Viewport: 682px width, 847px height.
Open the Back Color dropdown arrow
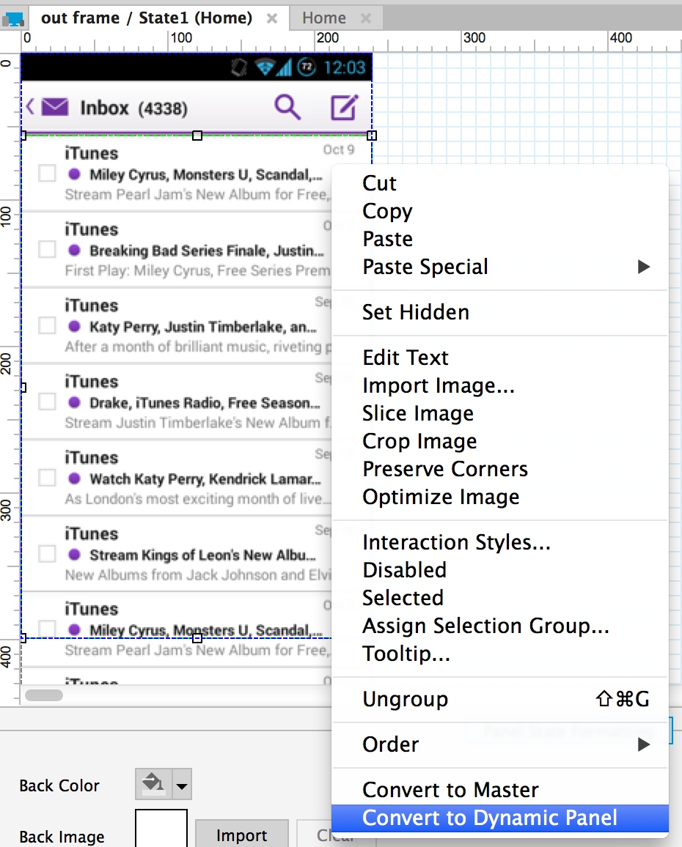click(183, 784)
